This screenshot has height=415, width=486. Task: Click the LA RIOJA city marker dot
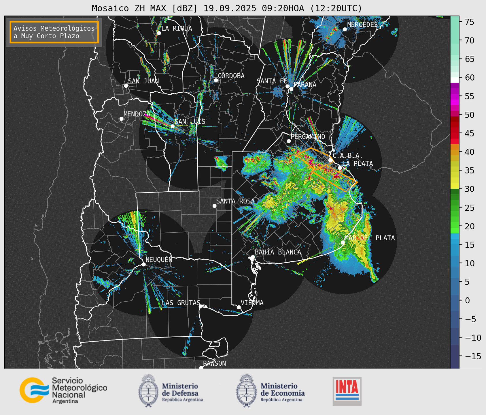(x=159, y=33)
